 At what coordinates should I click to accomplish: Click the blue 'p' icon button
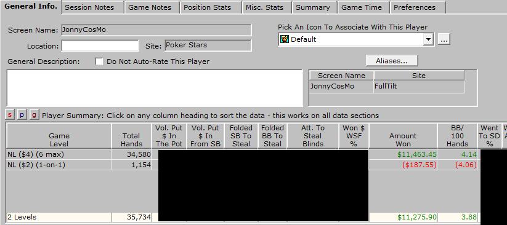click(22, 114)
